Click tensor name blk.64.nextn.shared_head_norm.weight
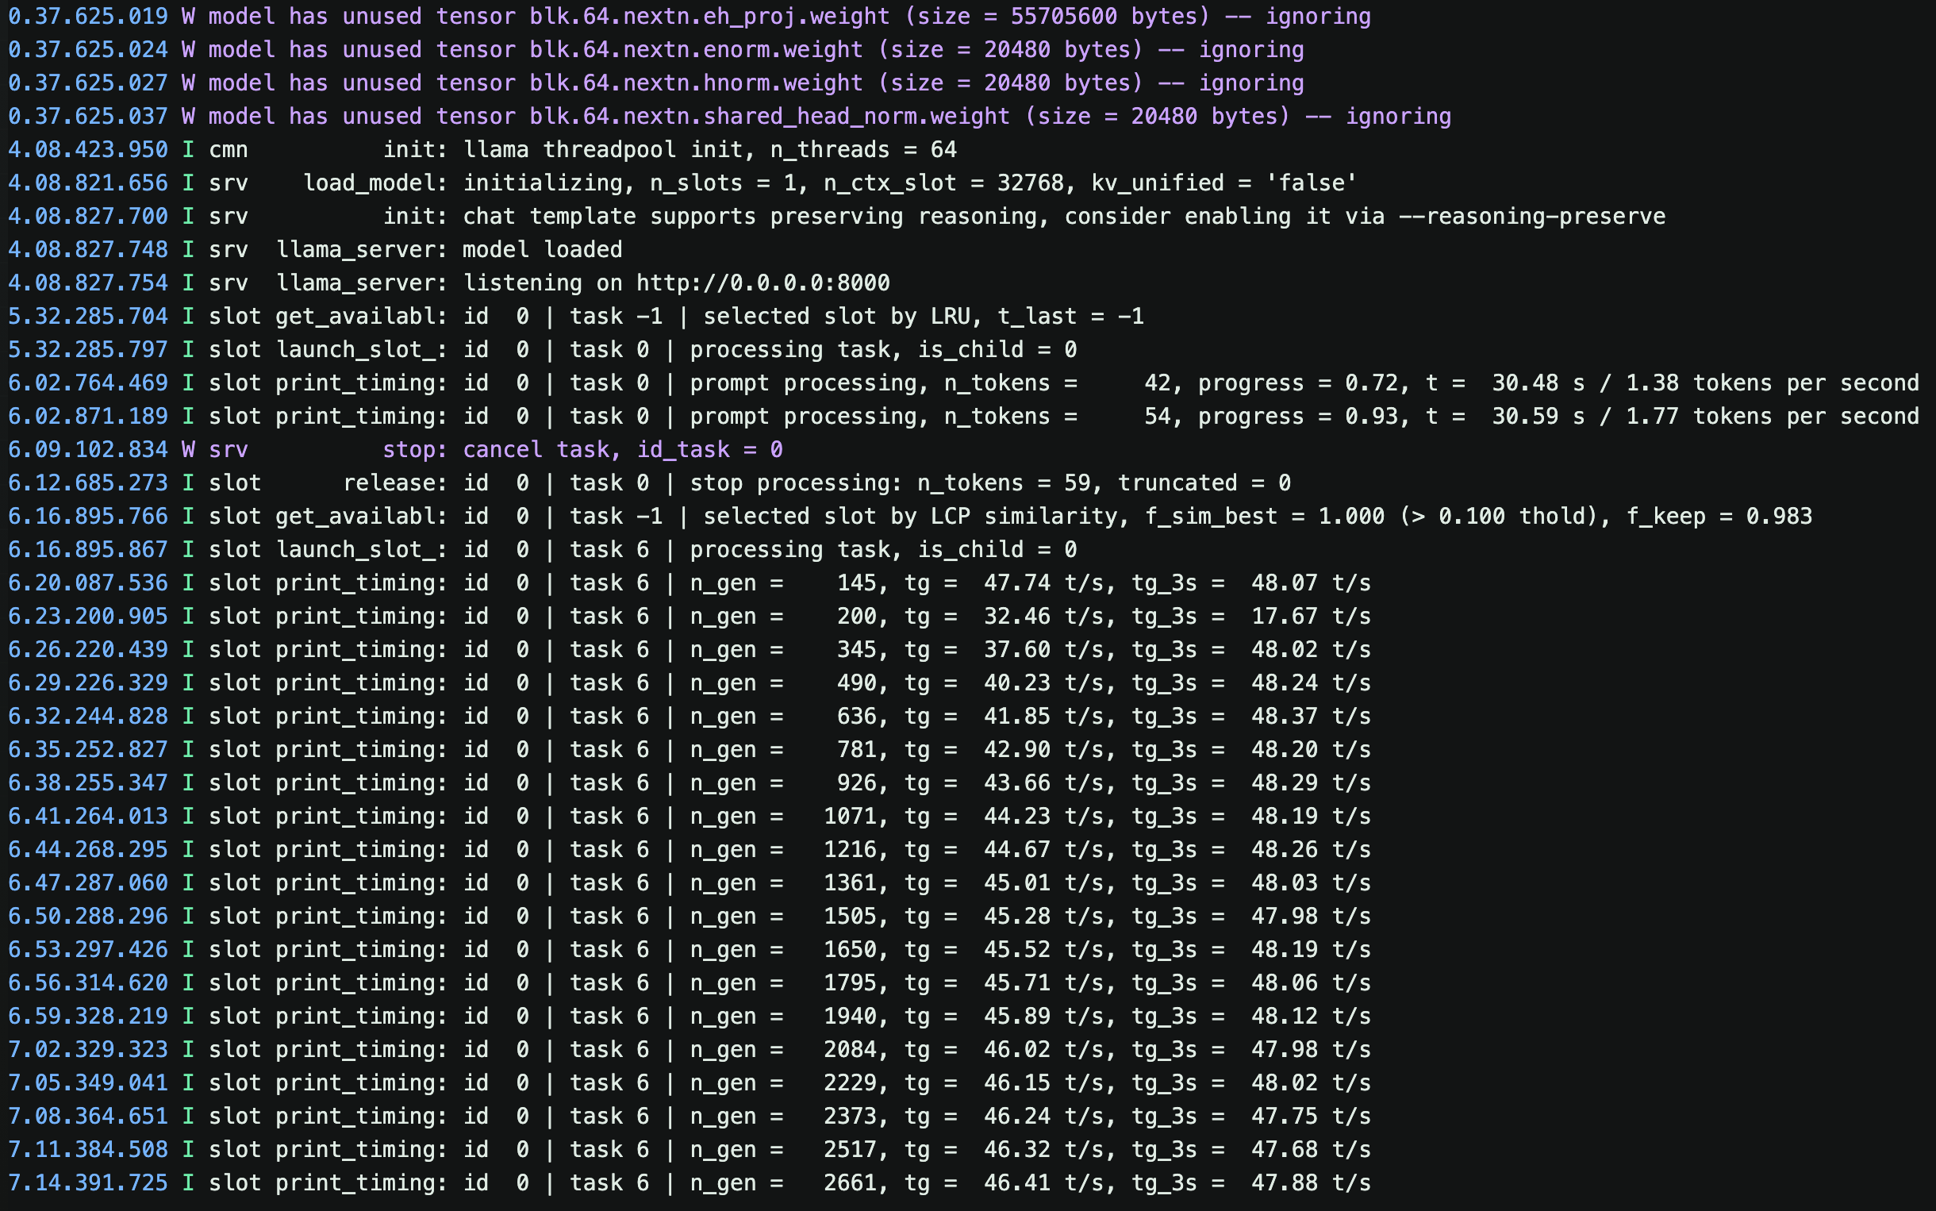The image size is (1936, 1211). tap(770, 116)
